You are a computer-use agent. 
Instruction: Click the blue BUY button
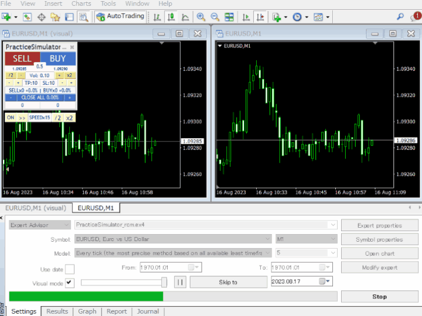(58, 59)
